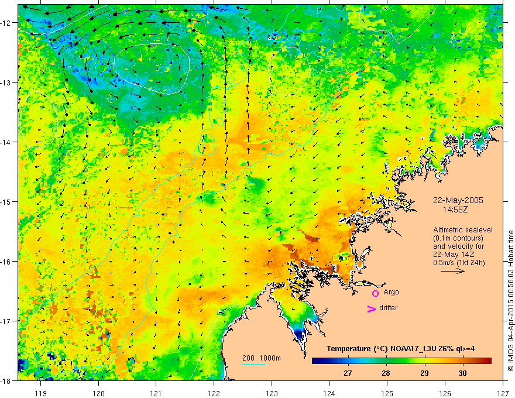The height and width of the screenshot is (398, 515).
Task: Click the latitude label -17
Action: coord(6,321)
